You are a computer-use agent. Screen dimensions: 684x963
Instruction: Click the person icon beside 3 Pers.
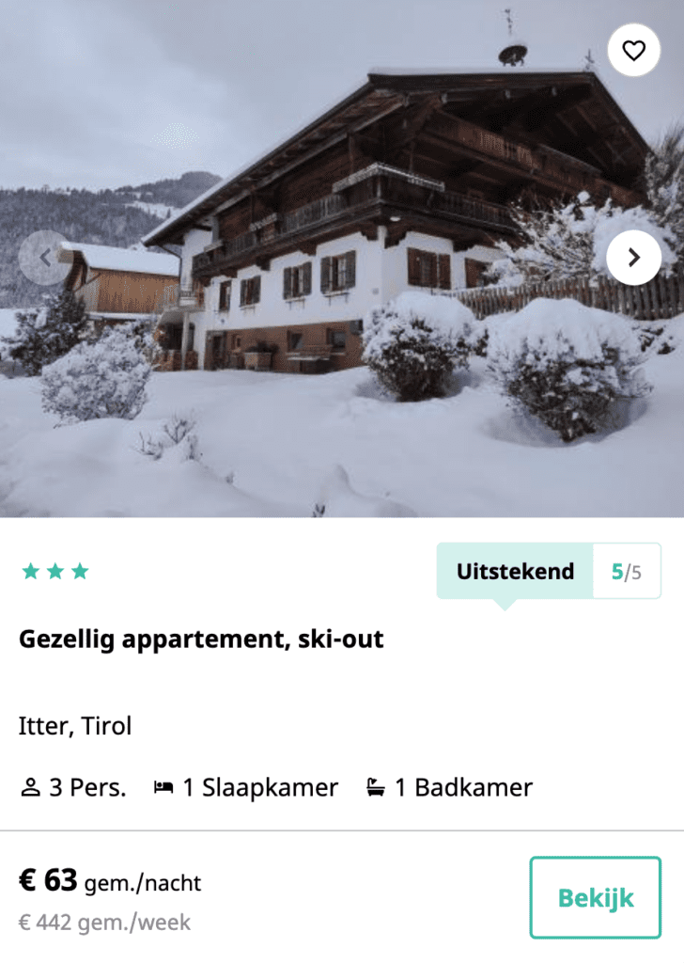[30, 787]
